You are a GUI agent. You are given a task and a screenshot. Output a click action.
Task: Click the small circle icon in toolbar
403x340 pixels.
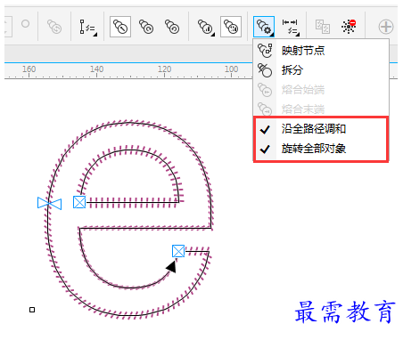(x=26, y=23)
